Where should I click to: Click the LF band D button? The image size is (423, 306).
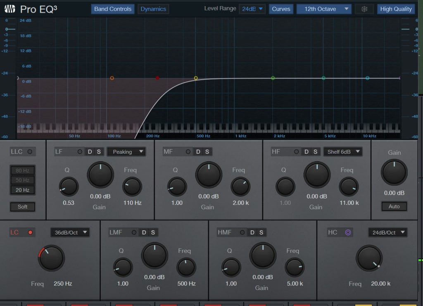pos(90,152)
